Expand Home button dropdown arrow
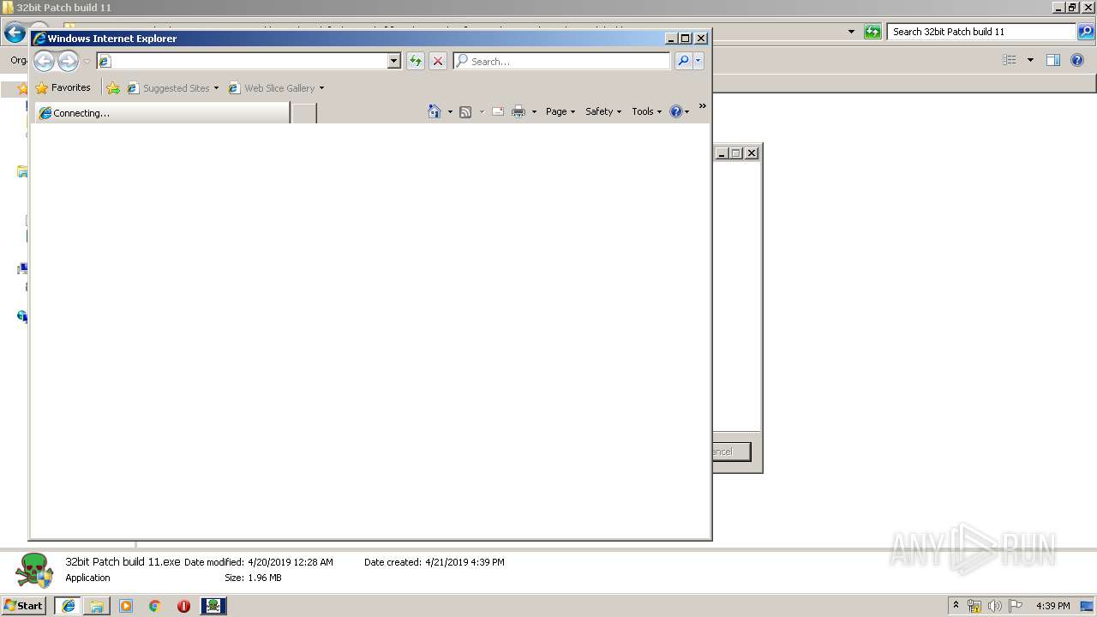 [x=450, y=111]
